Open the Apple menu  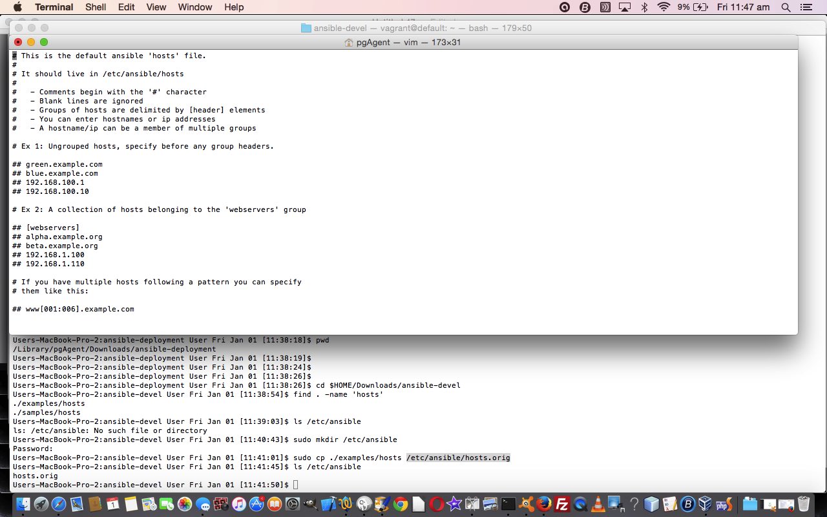coord(17,7)
